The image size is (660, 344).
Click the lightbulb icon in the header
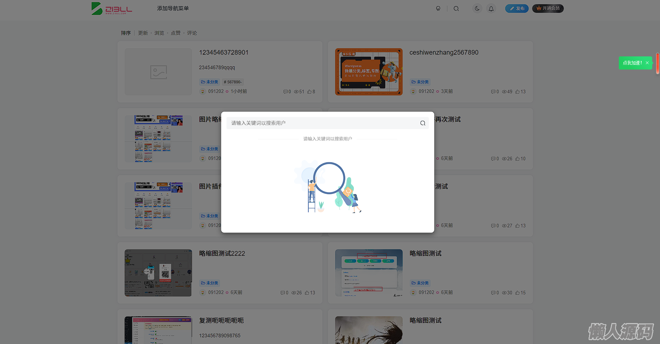tap(438, 9)
